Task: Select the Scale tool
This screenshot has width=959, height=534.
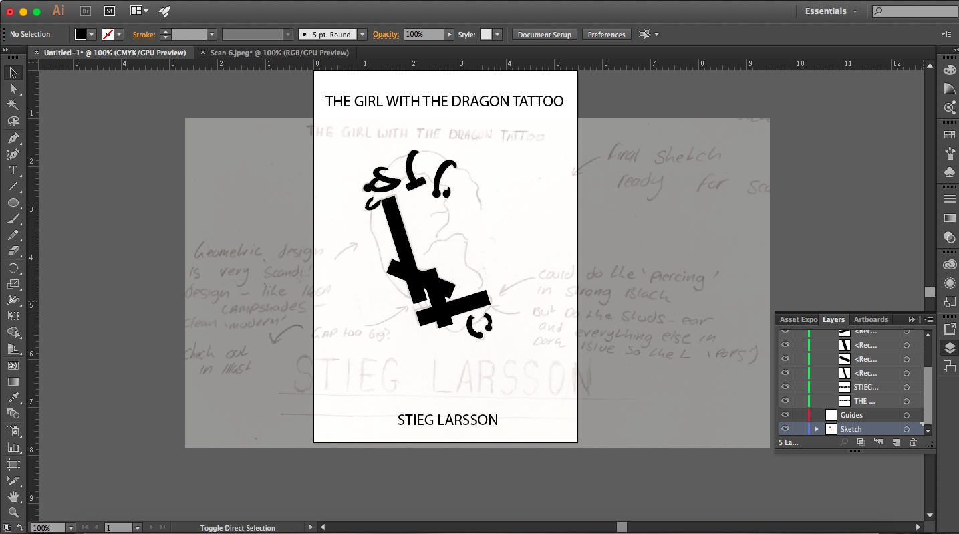Action: (x=13, y=284)
